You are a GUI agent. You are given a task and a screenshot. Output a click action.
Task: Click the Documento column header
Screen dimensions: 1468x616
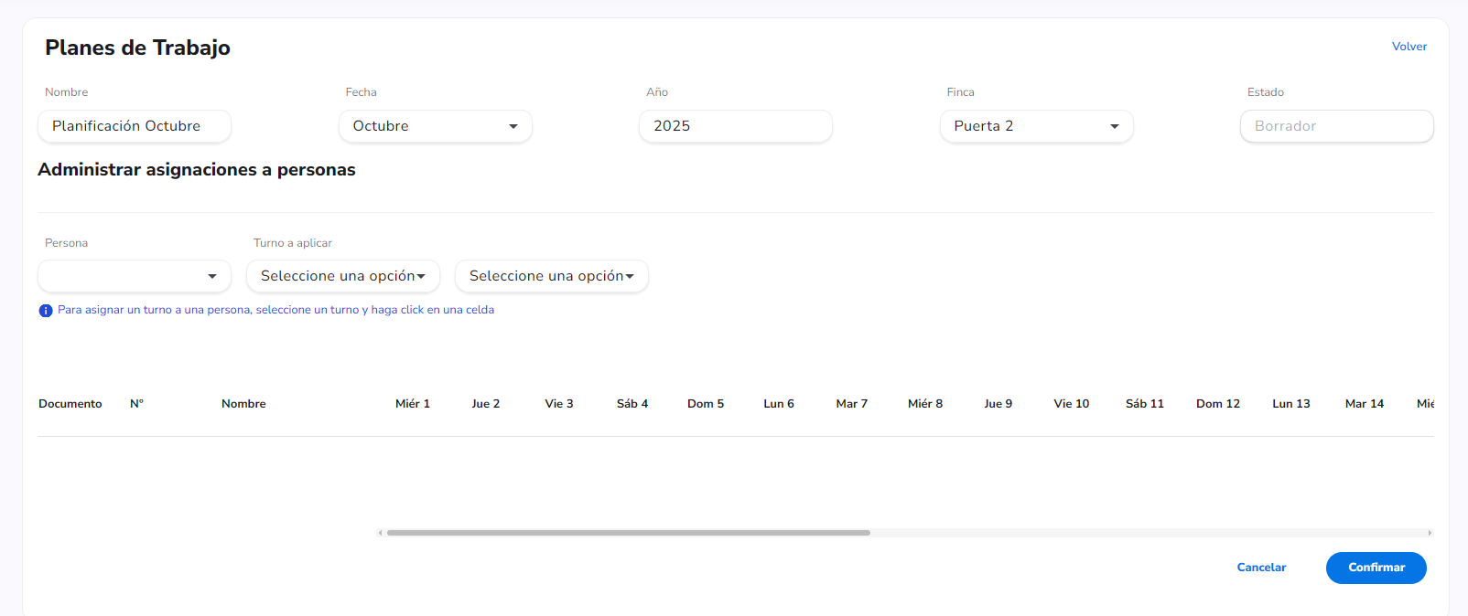70,404
